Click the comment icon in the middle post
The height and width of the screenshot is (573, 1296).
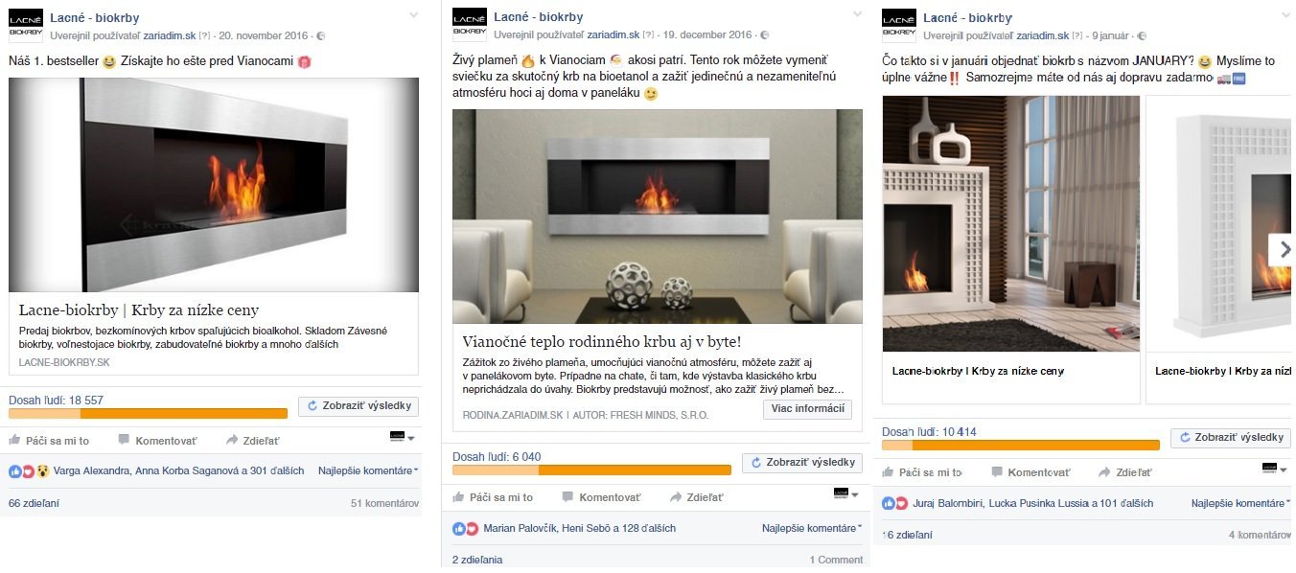pyautogui.click(x=567, y=497)
